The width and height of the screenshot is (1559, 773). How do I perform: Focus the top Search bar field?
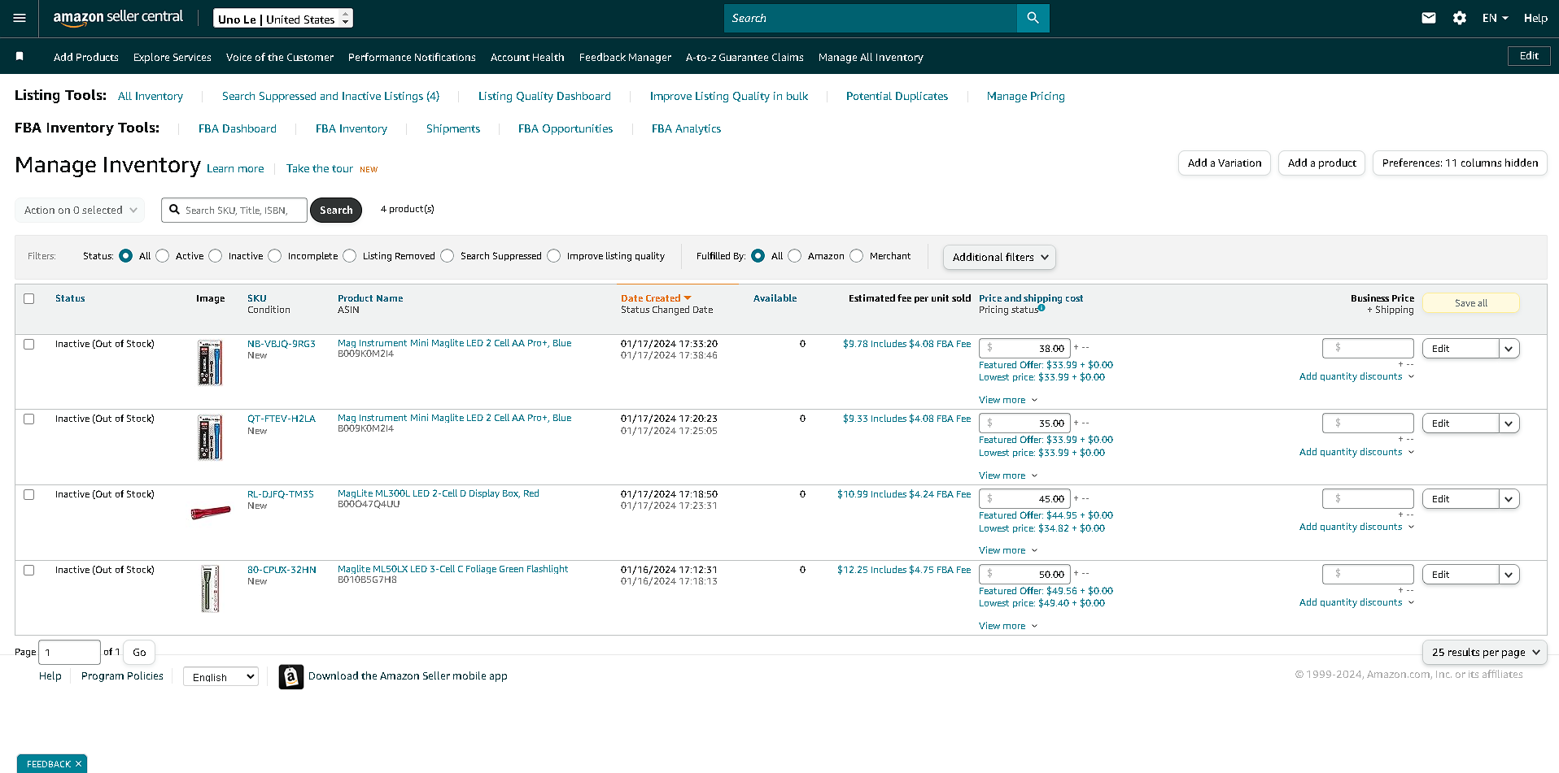[x=871, y=18]
